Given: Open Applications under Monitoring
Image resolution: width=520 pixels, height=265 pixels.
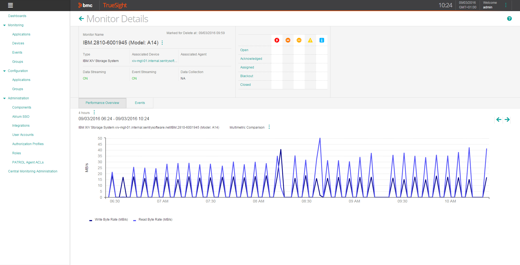Looking at the screenshot, I should pos(21,34).
